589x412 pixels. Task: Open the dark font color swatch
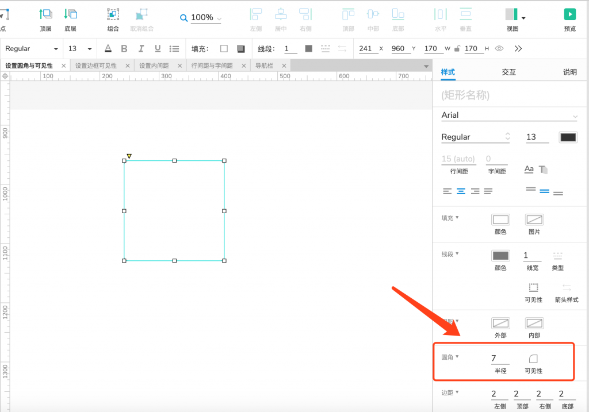coord(568,137)
